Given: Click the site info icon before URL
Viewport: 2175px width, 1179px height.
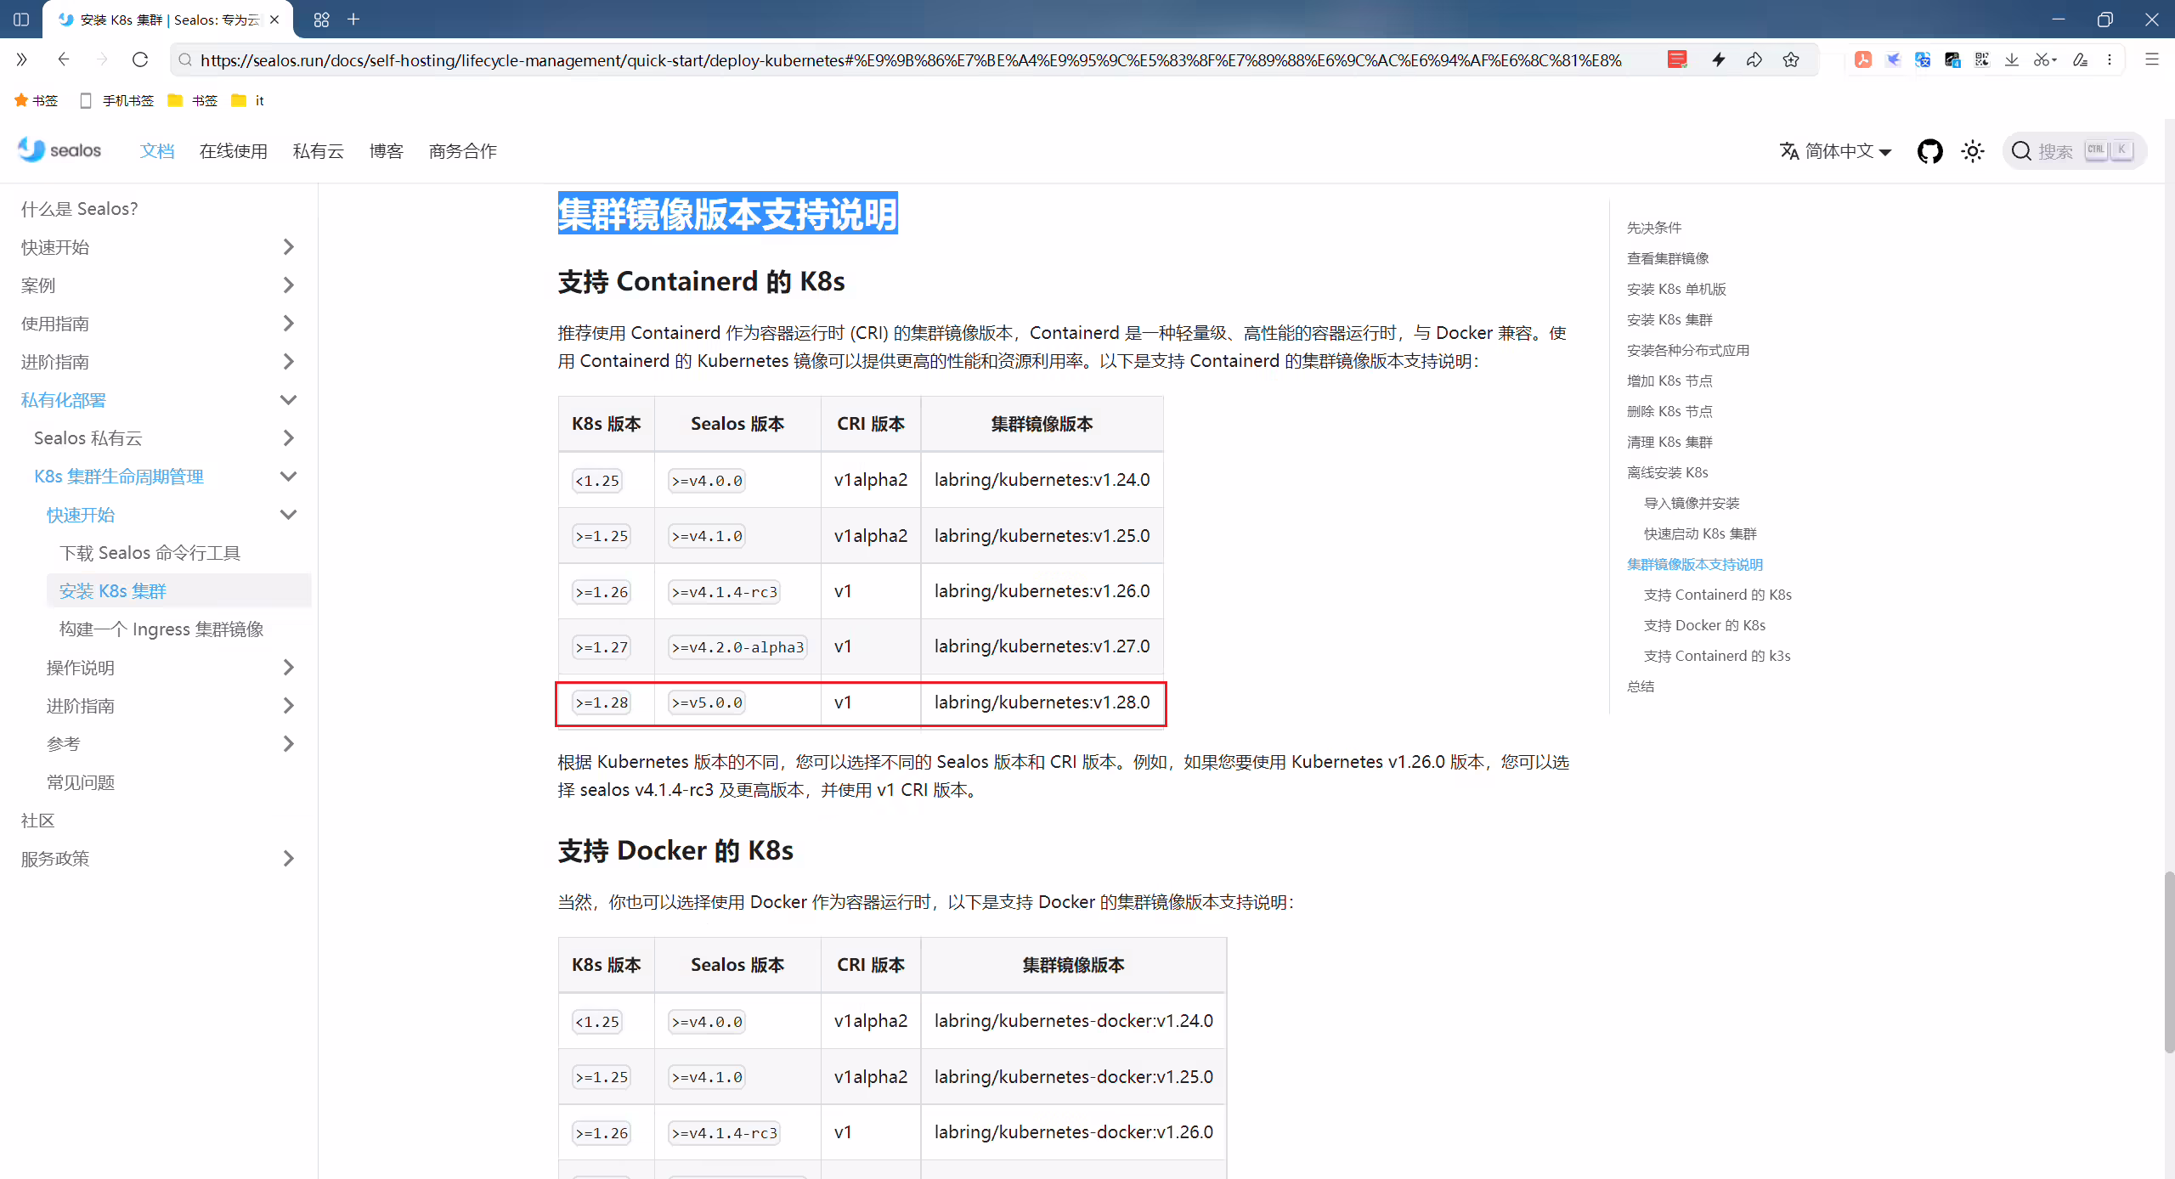Looking at the screenshot, I should (184, 59).
